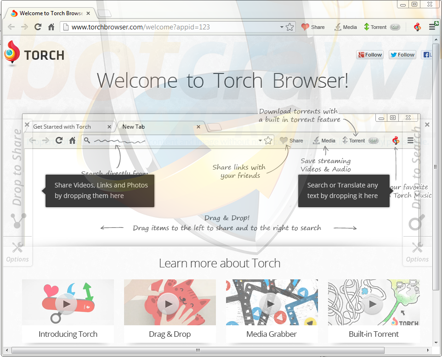This screenshot has height=357, width=442.
Task: Click reload icon in demo browser window
Action: tap(59, 141)
